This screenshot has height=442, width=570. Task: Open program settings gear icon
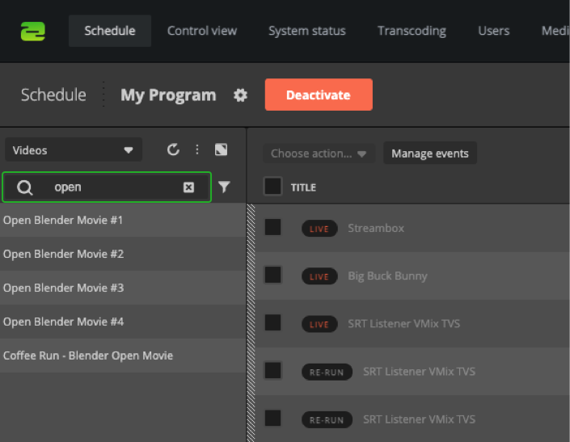[x=240, y=95]
